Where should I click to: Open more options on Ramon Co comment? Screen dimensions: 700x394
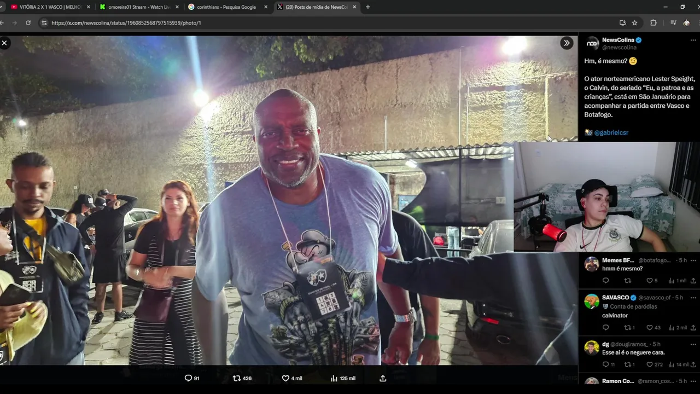(x=693, y=381)
